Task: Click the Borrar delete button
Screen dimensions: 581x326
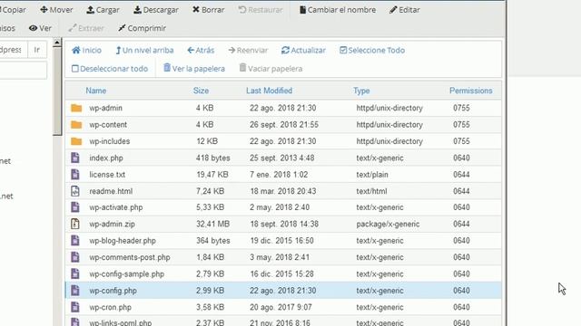Action: click(208, 10)
